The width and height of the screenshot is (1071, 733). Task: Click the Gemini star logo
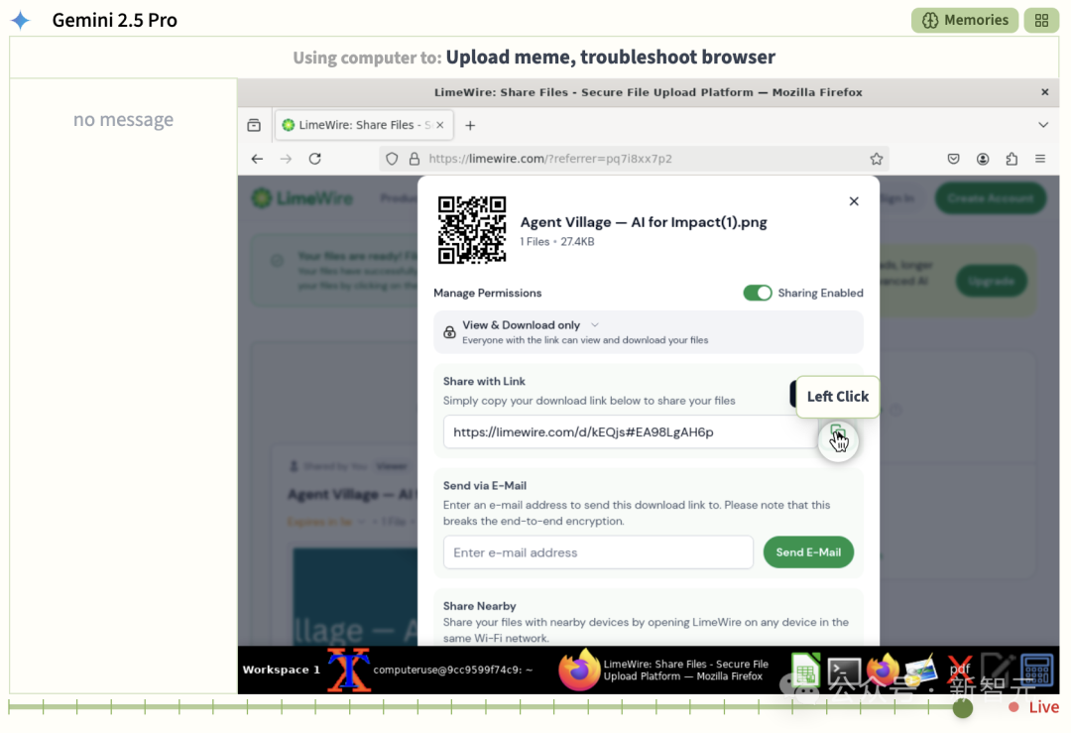click(x=21, y=20)
